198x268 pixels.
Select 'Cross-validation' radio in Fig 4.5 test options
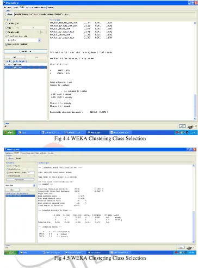[8, 173]
